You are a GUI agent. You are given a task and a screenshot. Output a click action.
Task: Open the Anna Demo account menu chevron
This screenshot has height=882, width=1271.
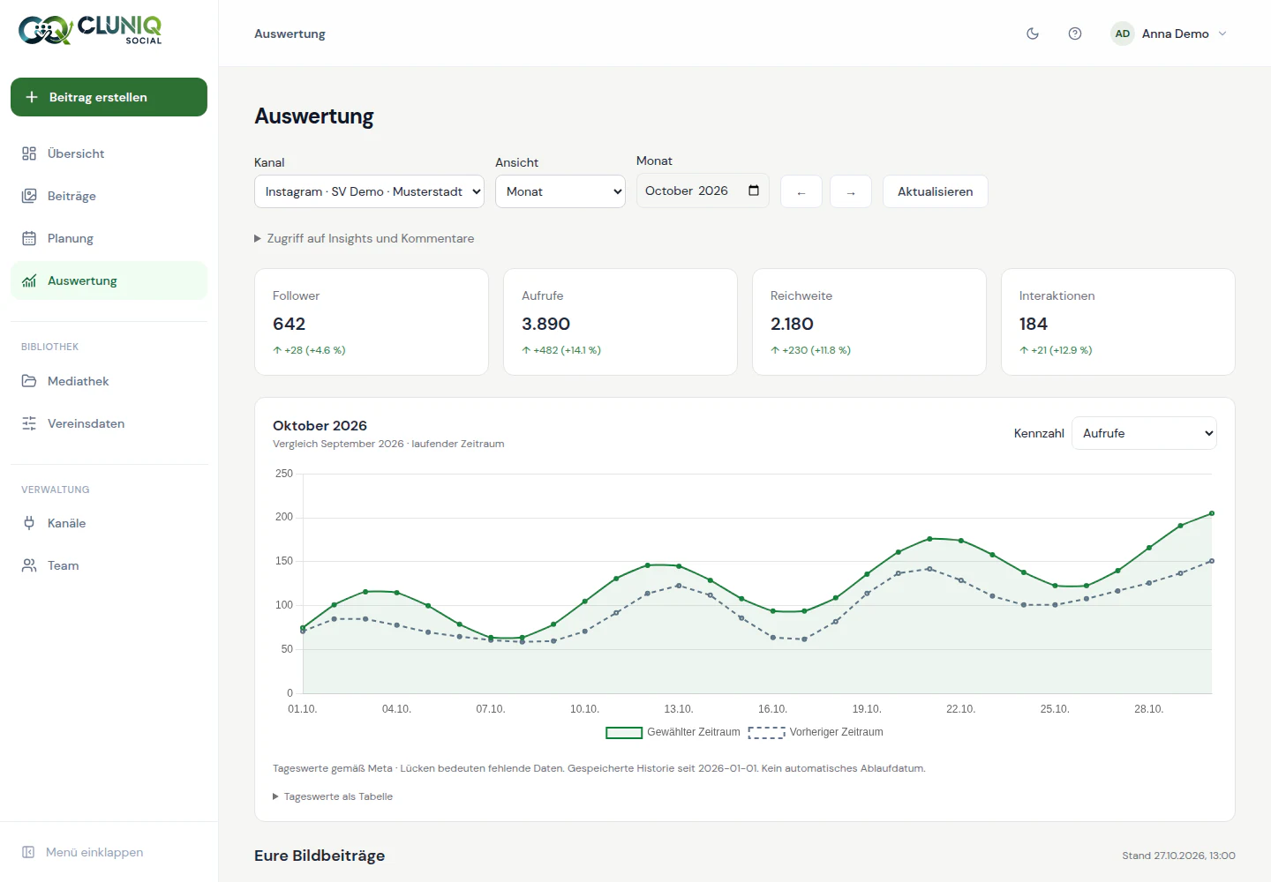(x=1222, y=34)
